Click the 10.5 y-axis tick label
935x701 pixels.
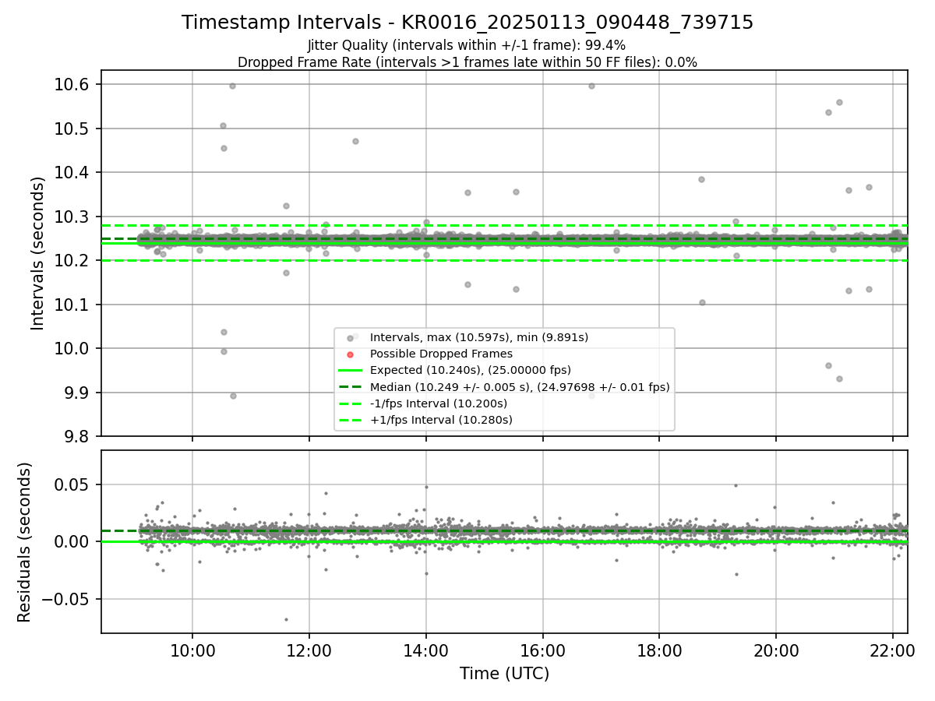pos(73,129)
